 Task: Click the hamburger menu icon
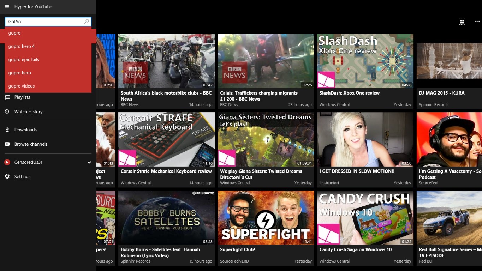pos(7,7)
